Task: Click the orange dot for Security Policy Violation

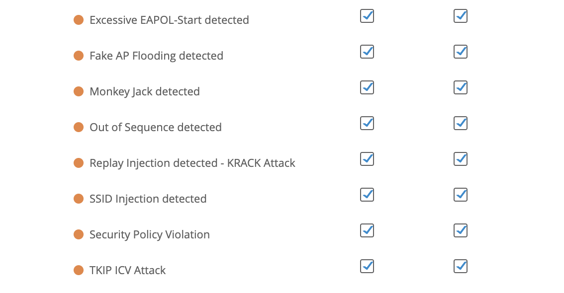Action: tap(79, 234)
